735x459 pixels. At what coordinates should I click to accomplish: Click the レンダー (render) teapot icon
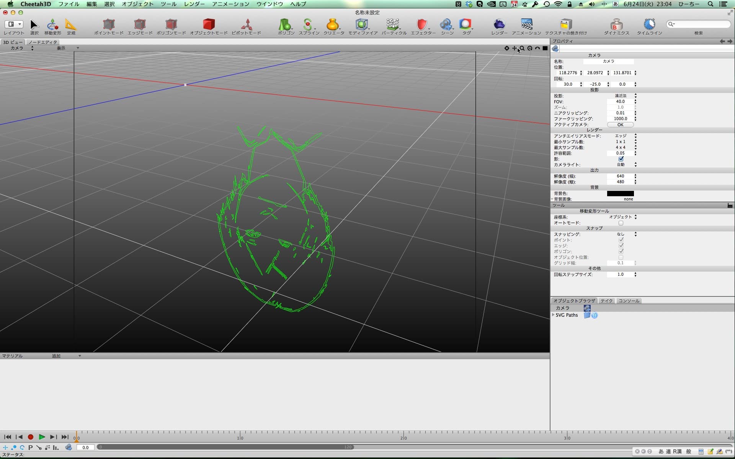pyautogui.click(x=499, y=25)
